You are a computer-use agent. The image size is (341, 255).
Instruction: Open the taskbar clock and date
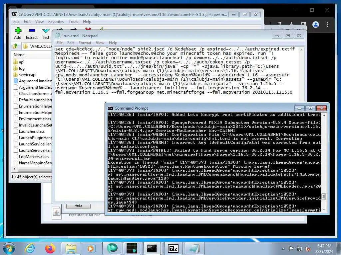pos(324,249)
